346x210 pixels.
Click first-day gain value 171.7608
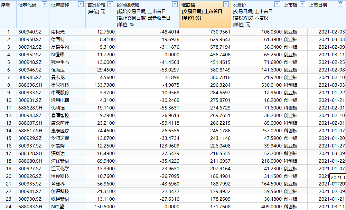pos(220,207)
